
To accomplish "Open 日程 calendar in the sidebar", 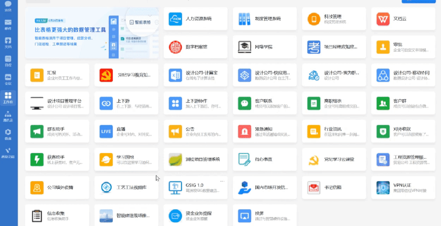I will (x=8, y=61).
